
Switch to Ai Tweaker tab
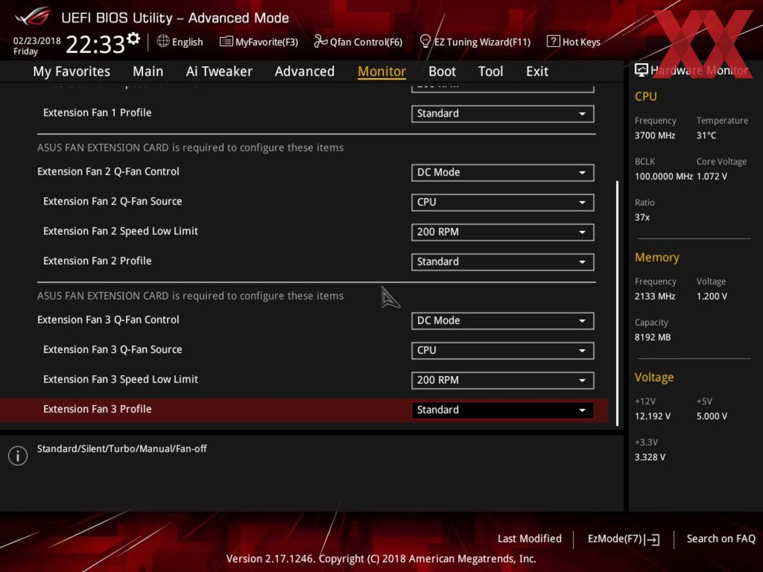coord(219,71)
